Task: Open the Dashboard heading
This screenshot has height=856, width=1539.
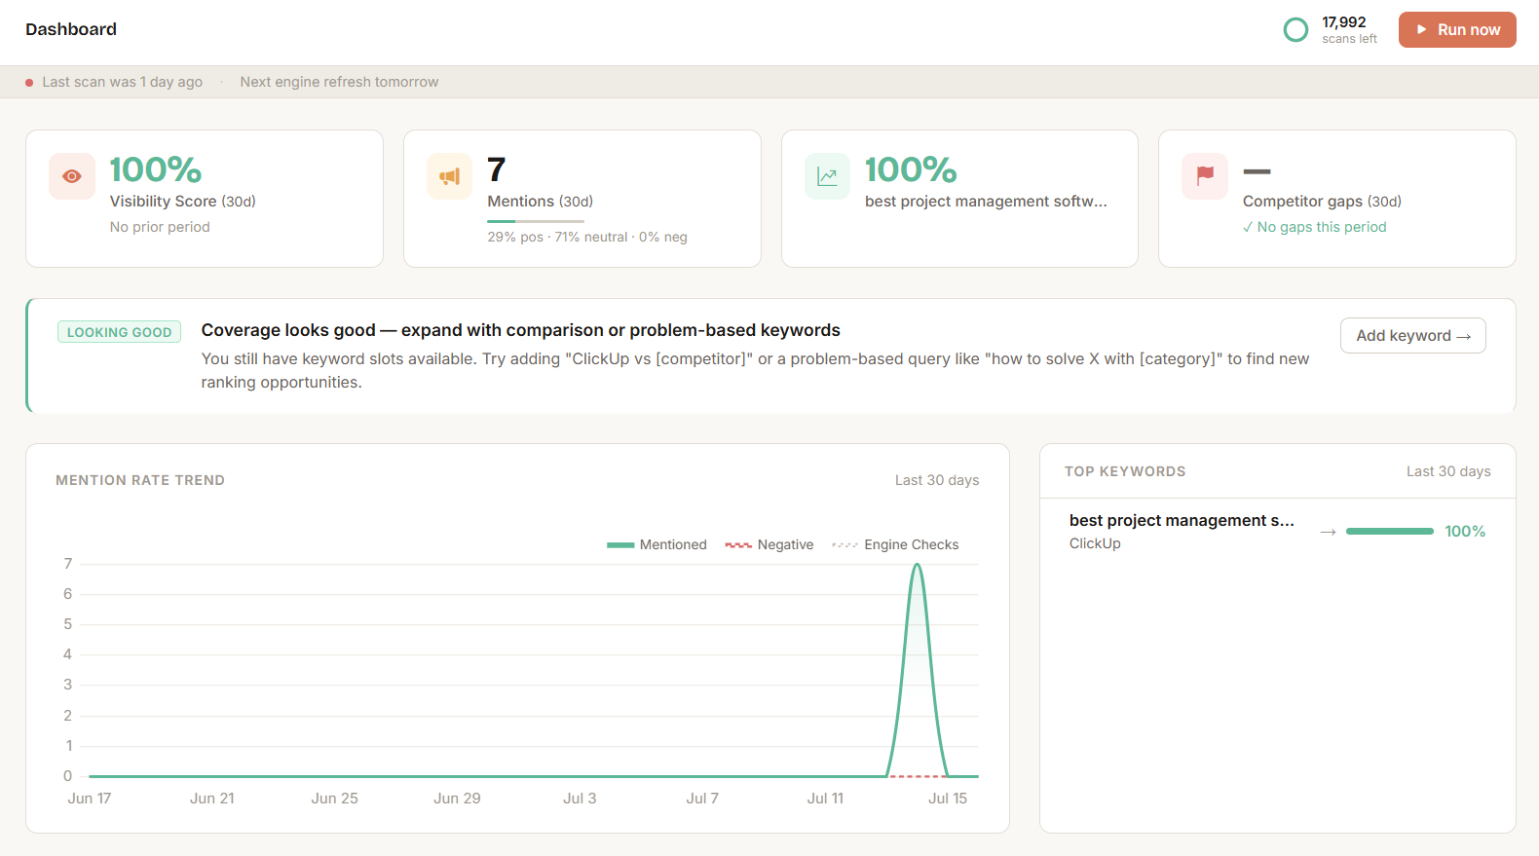Action: tap(71, 29)
